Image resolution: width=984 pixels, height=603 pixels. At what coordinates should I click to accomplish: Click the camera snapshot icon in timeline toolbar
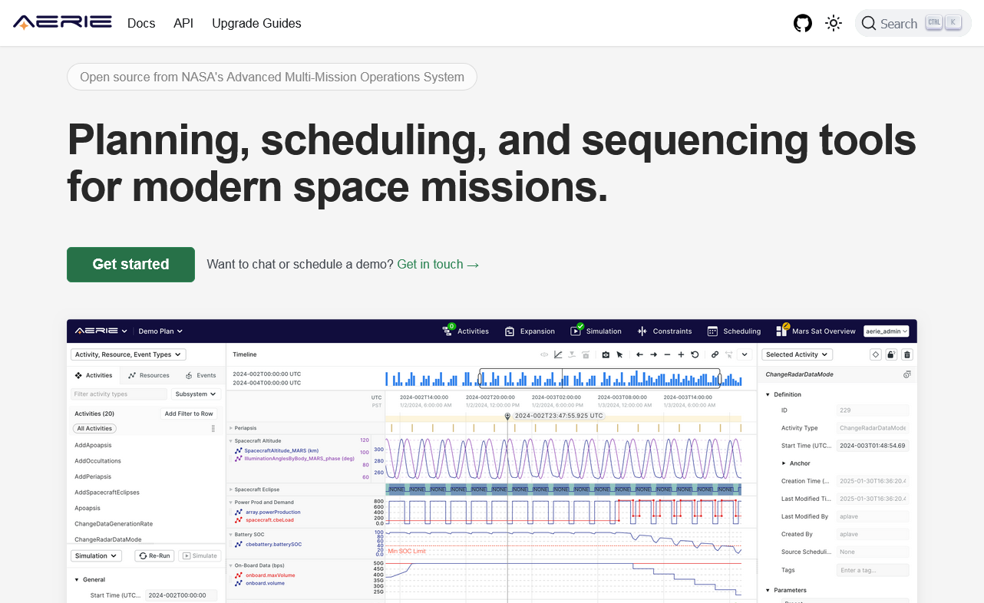click(606, 354)
